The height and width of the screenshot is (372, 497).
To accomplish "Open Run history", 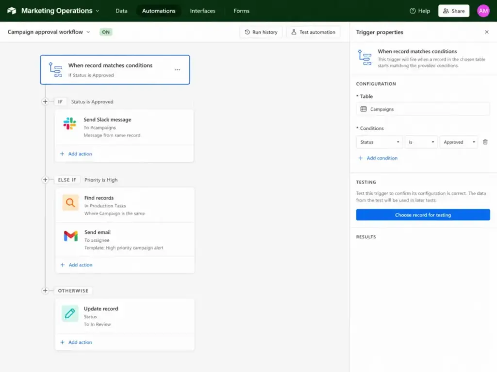I will (261, 32).
